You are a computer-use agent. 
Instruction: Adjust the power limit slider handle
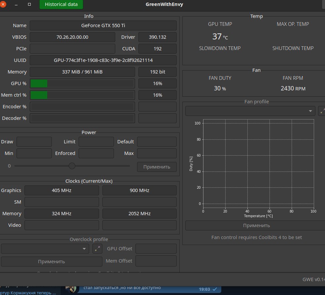tap(72, 166)
